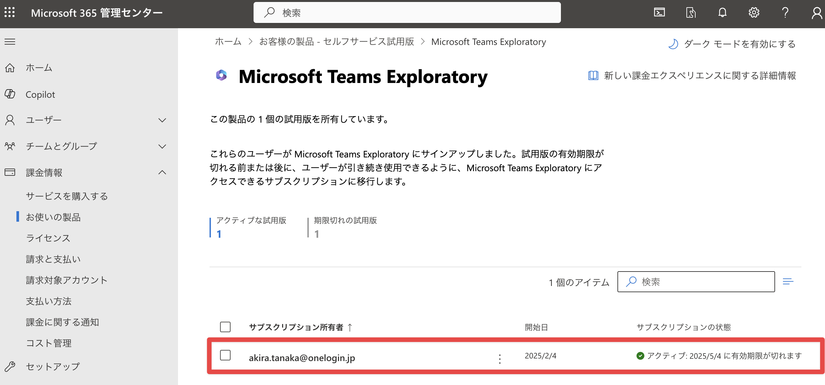Open ライセンス in sidebar

pyautogui.click(x=48, y=238)
